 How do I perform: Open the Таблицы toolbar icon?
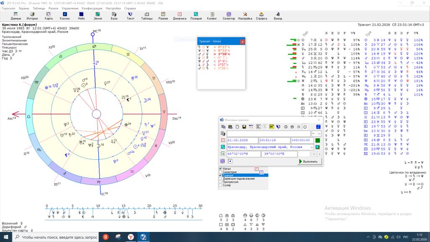[x=147, y=16]
